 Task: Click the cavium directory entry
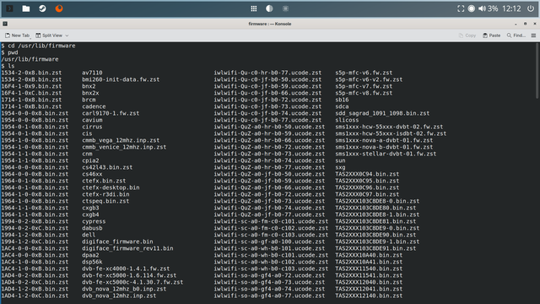(x=92, y=120)
